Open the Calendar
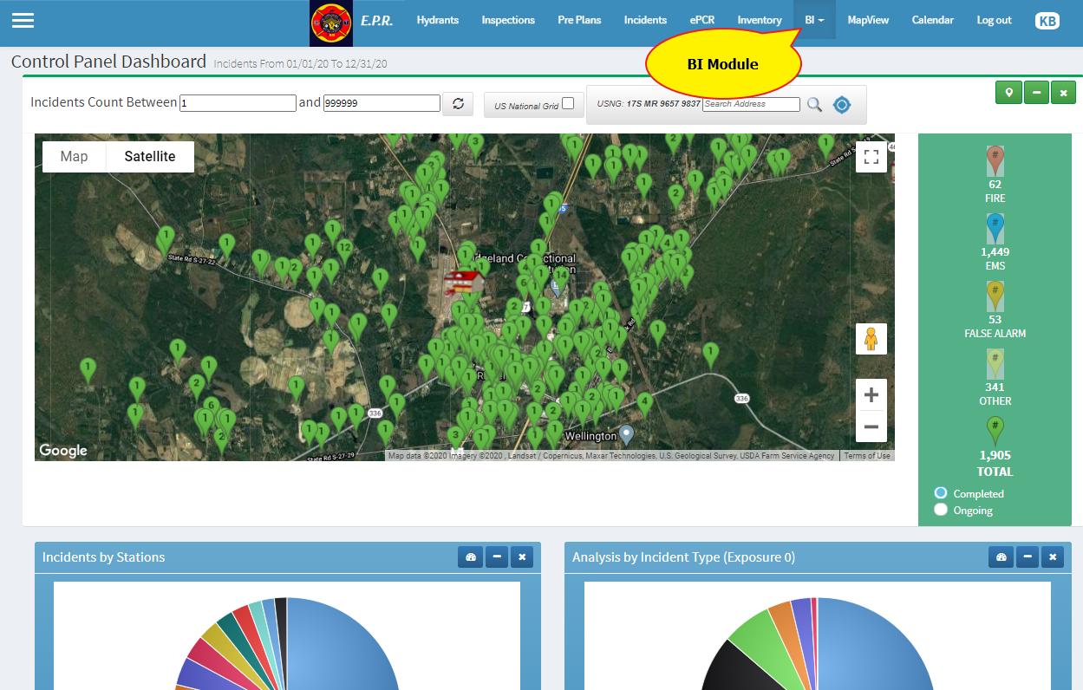The image size is (1083, 690). (932, 20)
